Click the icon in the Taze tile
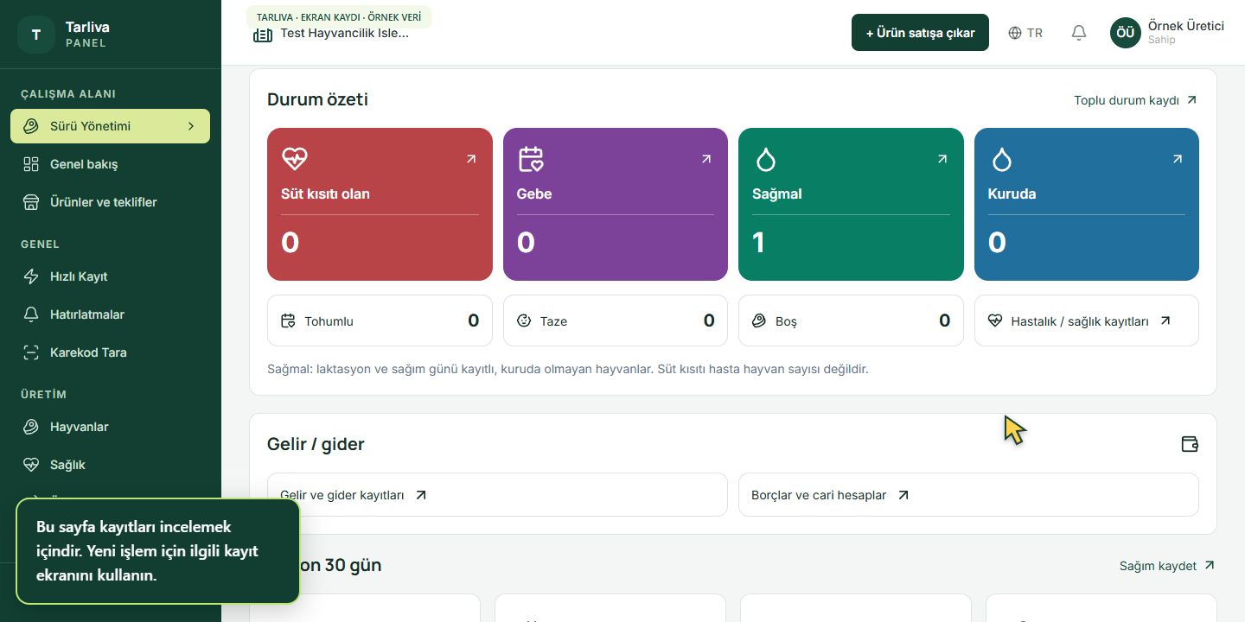Viewport: 1245px width, 622px height. 524,321
